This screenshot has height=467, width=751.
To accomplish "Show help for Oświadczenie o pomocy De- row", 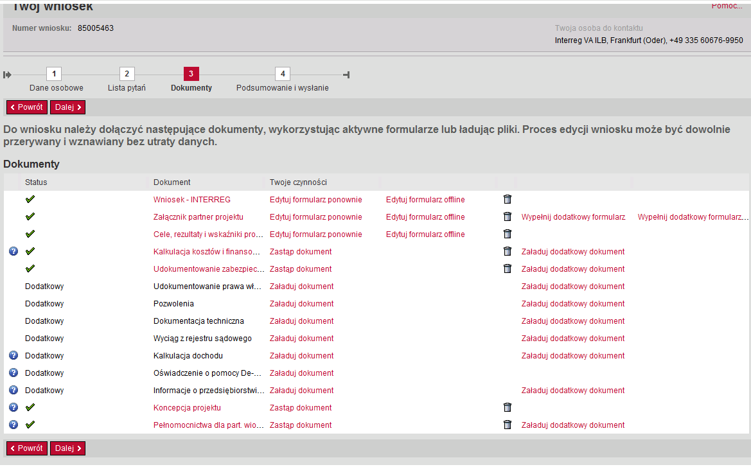I will (x=13, y=373).
